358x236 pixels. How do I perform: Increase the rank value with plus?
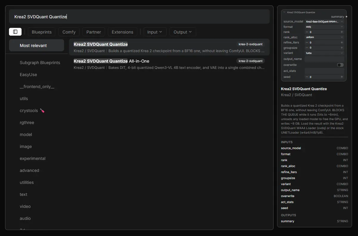pos(342,32)
